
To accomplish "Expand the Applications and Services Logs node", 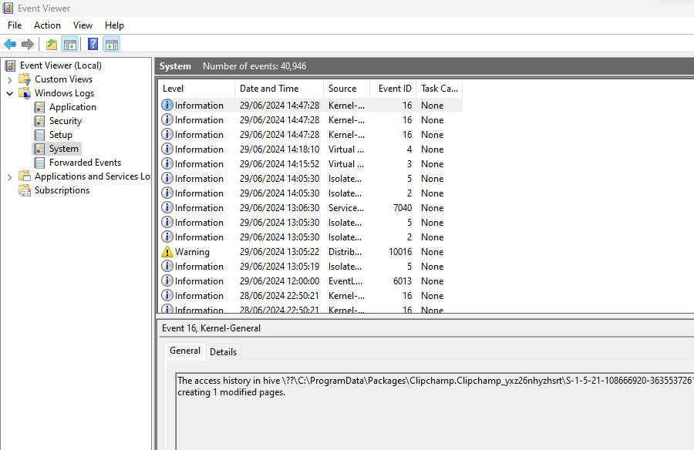I will tap(9, 176).
